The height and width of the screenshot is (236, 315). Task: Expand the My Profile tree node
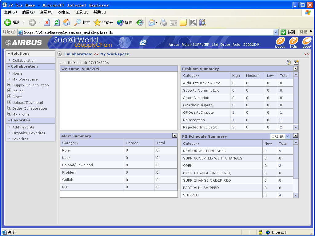click(x=9, y=114)
